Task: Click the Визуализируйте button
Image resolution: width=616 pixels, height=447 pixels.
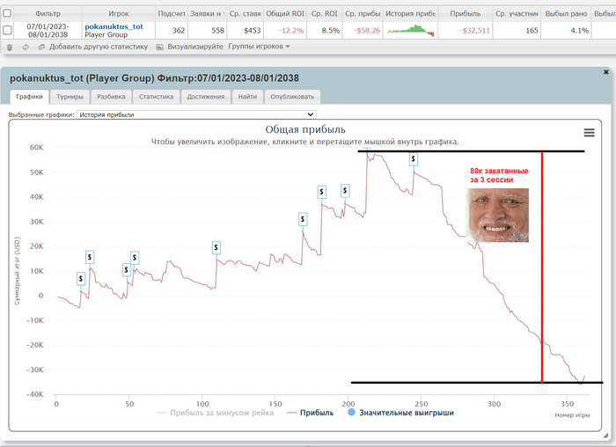Action: tap(195, 47)
